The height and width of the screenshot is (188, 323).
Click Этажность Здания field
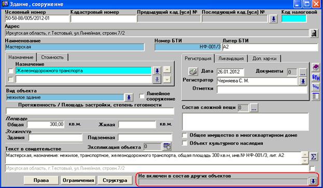[x=55, y=137]
